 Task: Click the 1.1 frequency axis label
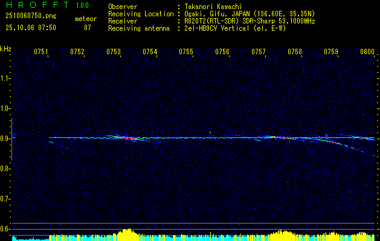pyautogui.click(x=5, y=78)
